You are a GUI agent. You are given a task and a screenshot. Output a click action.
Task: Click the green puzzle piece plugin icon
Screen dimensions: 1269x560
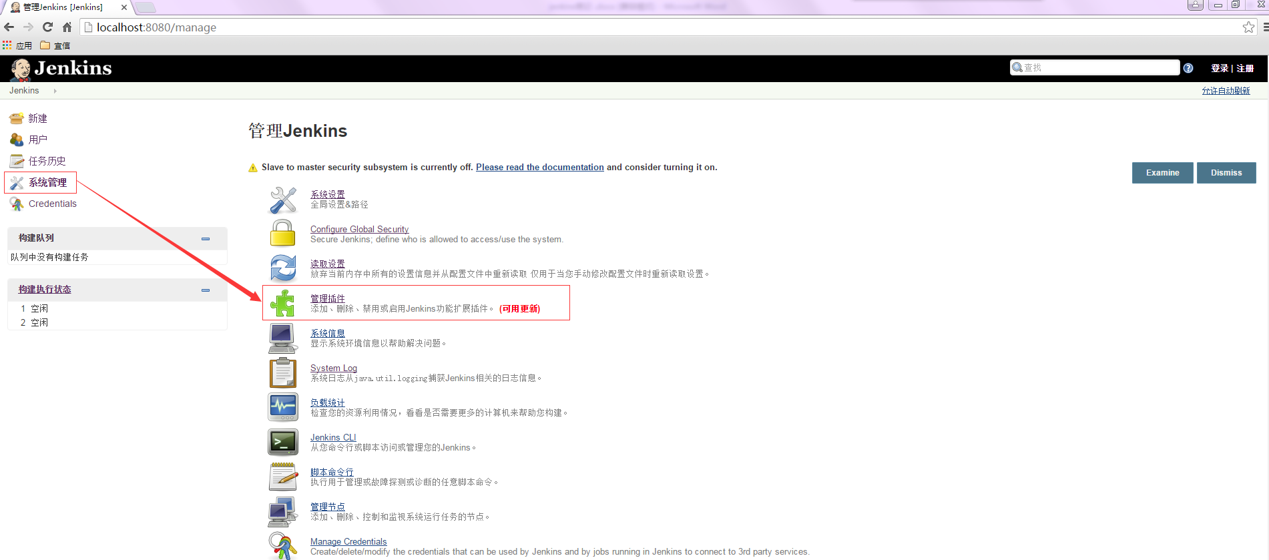(283, 303)
